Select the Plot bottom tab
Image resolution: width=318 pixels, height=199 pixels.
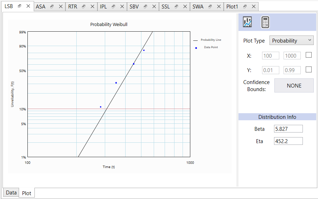click(x=27, y=193)
